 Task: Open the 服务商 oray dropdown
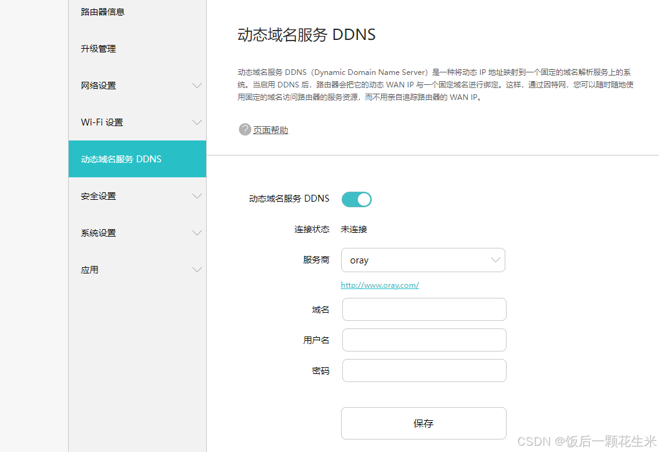(x=423, y=260)
